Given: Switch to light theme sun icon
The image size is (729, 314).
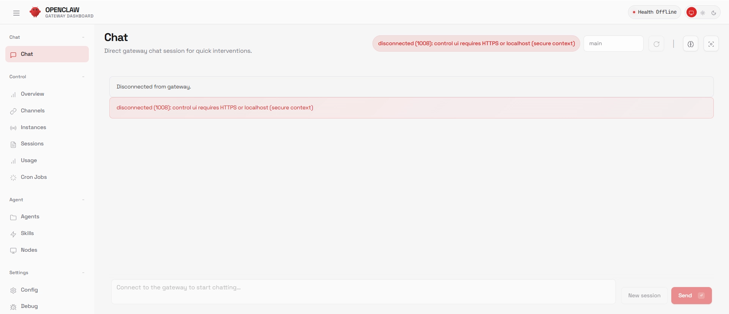Looking at the screenshot, I should pyautogui.click(x=703, y=13).
